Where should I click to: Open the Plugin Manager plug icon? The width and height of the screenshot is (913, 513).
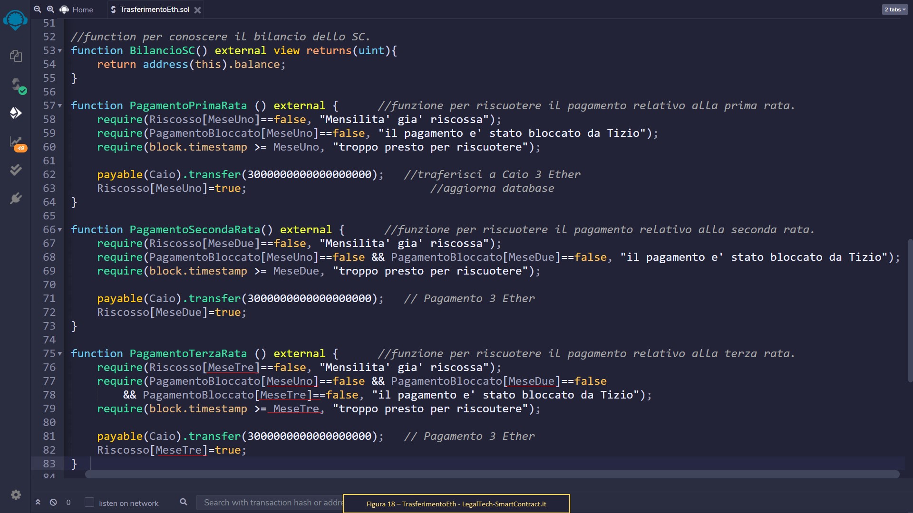16,198
